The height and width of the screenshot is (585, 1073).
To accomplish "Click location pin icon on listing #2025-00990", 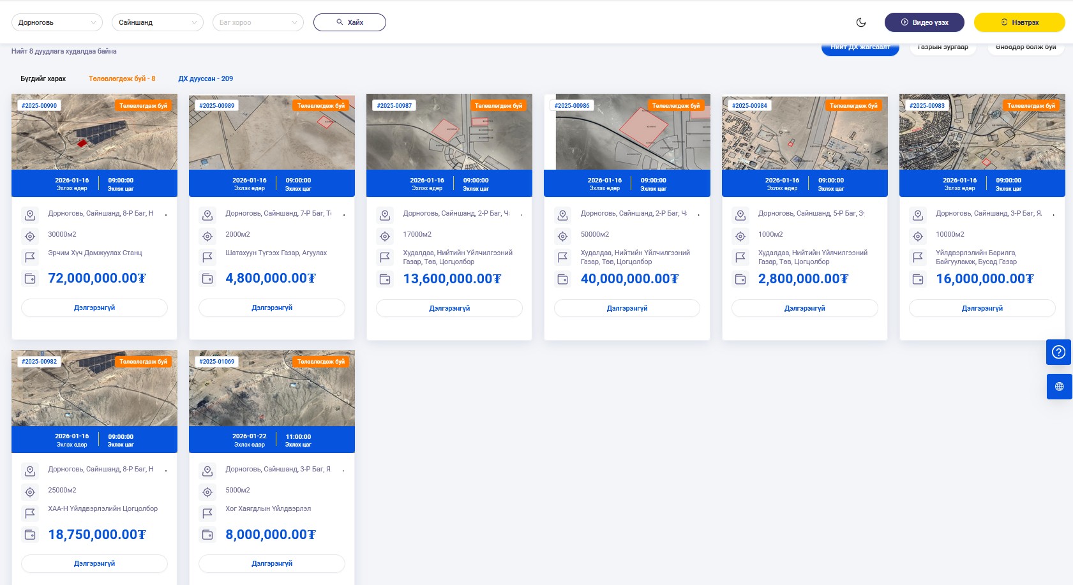I will click(x=30, y=216).
